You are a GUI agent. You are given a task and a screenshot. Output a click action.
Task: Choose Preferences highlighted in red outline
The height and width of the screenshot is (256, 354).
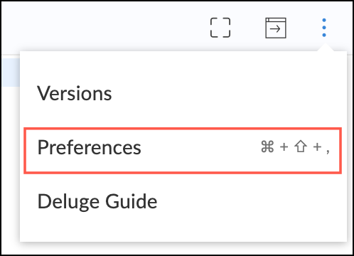(x=183, y=151)
